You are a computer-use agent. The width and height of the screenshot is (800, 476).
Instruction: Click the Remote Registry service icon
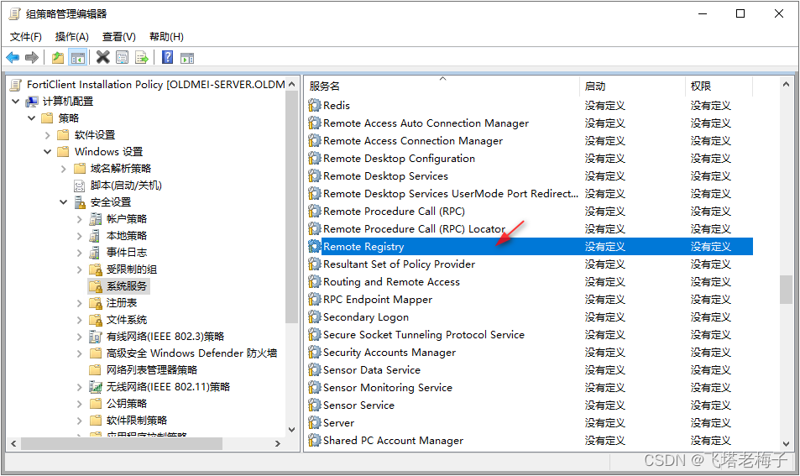tap(314, 247)
